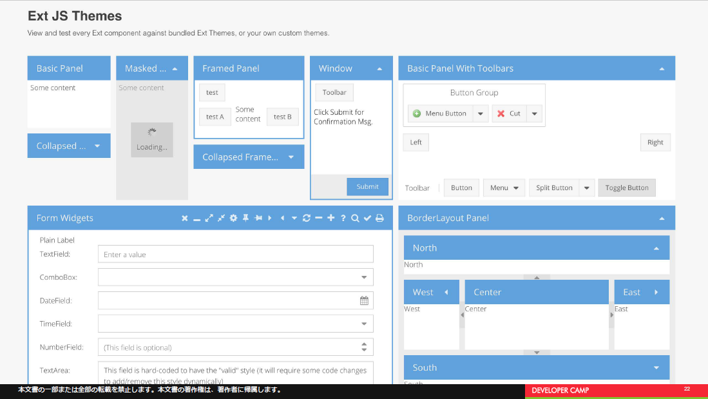Click the minus tool next to the plus
This screenshot has height=399, width=708.
(319, 219)
